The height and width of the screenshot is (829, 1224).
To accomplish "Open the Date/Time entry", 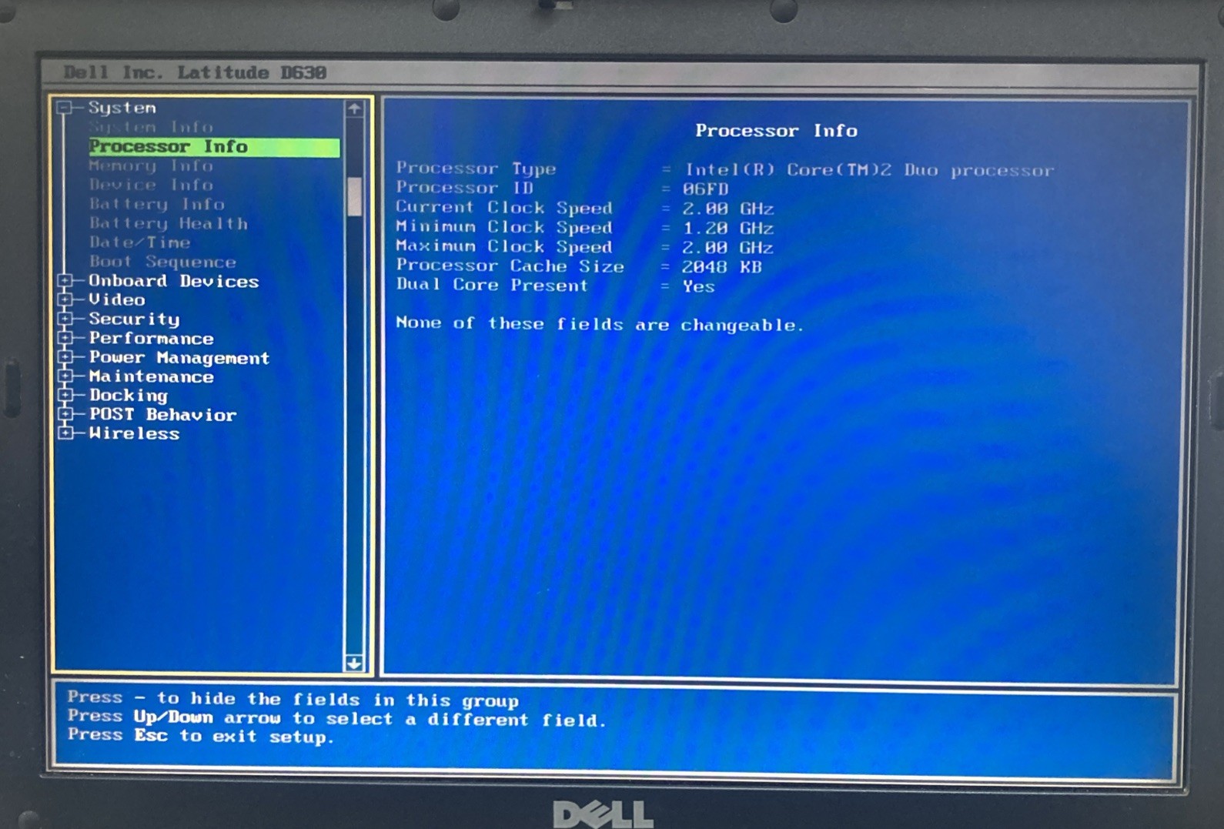I will pos(139,242).
